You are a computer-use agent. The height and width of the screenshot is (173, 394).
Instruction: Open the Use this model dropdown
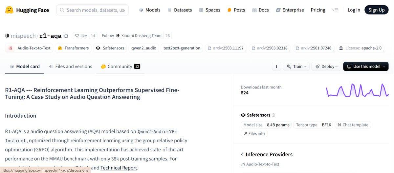coord(365,67)
